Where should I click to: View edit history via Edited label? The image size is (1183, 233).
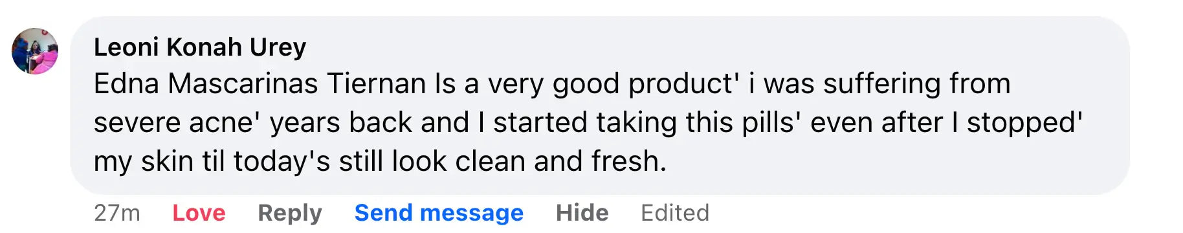(675, 213)
